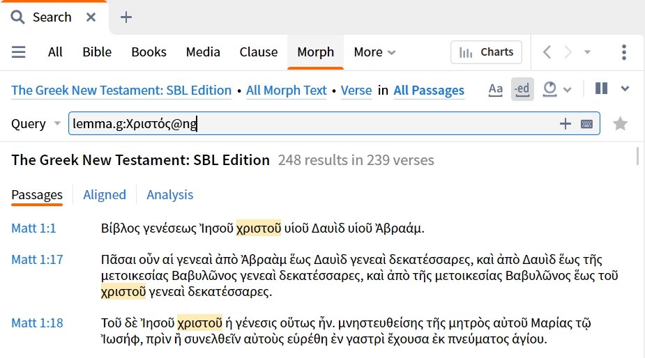Viewport: 645px width, 358px height.
Task: Click the result count '248 results in 239 verses'
Action: click(x=356, y=160)
